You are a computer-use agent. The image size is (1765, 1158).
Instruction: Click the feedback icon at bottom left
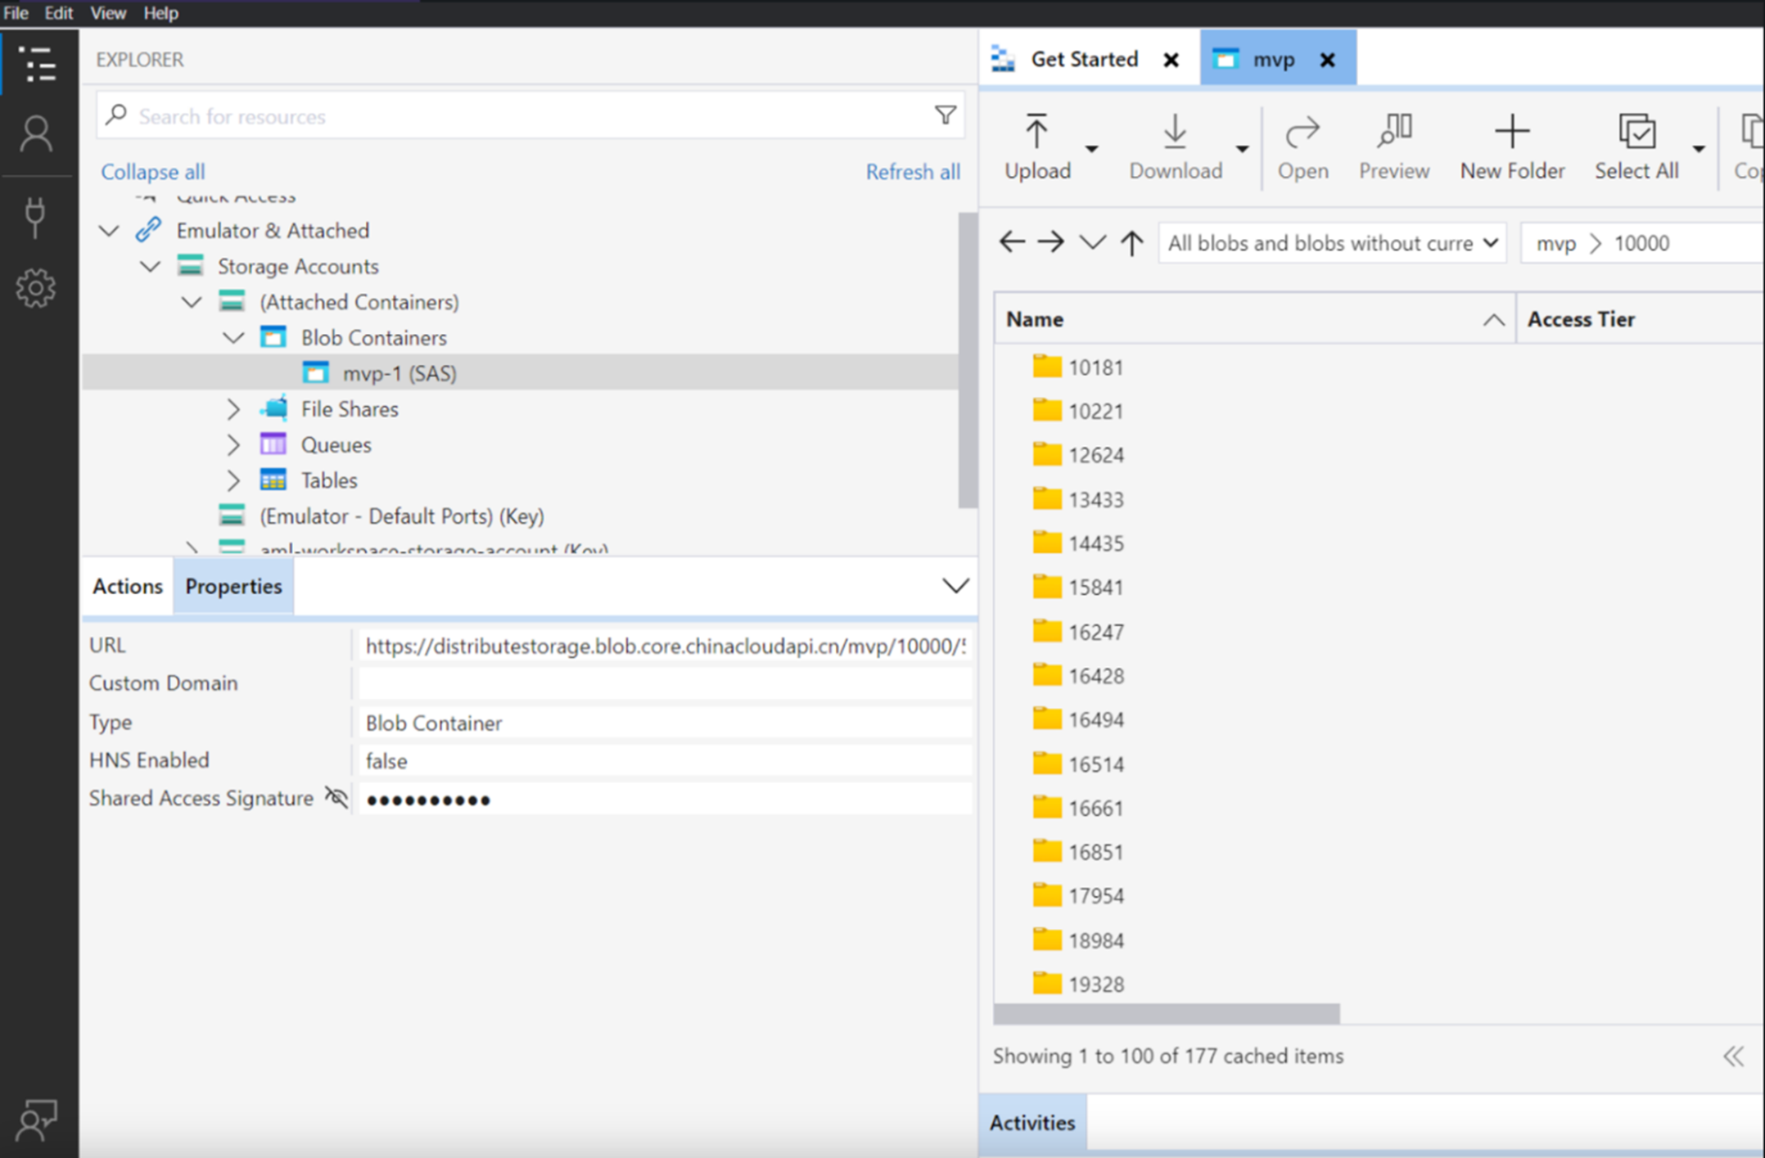(x=37, y=1120)
